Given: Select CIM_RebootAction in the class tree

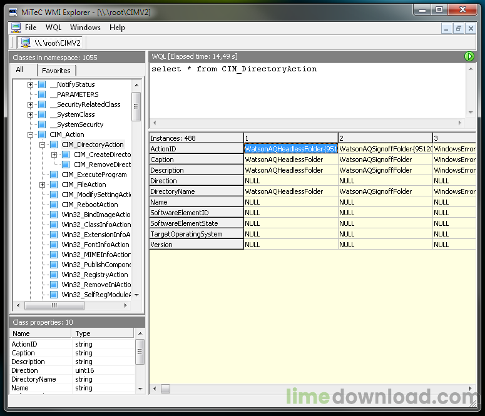Looking at the screenshot, I should tap(89, 205).
